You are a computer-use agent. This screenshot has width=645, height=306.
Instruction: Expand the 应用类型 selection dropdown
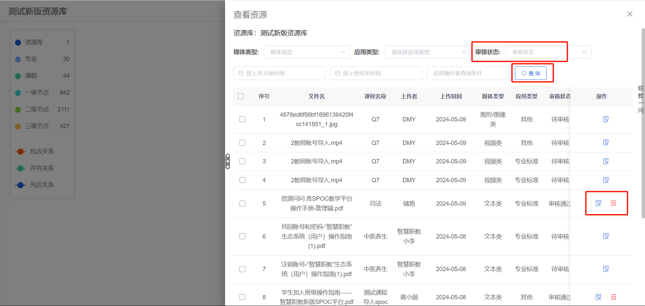(427, 52)
